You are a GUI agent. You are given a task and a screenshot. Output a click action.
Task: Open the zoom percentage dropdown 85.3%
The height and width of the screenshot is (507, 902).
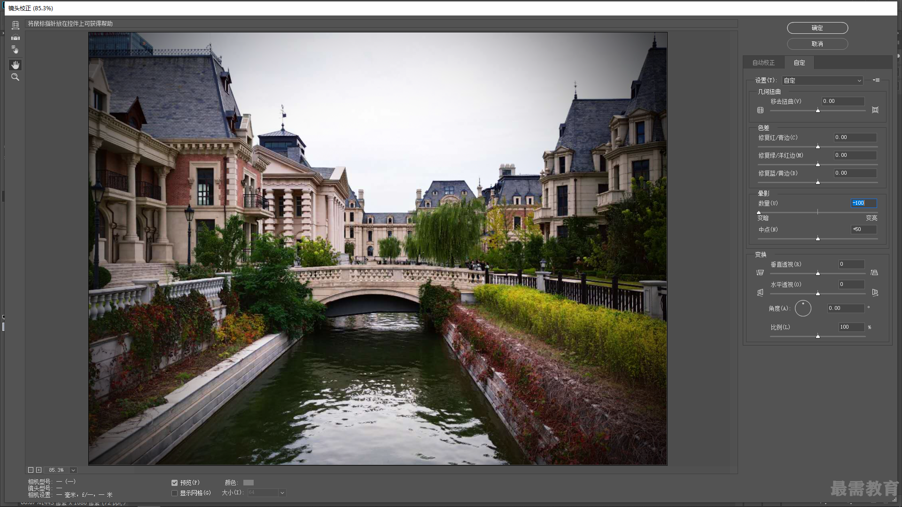point(73,470)
